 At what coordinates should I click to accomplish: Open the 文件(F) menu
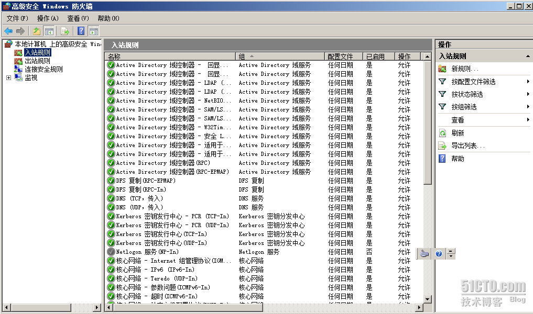tap(17, 18)
